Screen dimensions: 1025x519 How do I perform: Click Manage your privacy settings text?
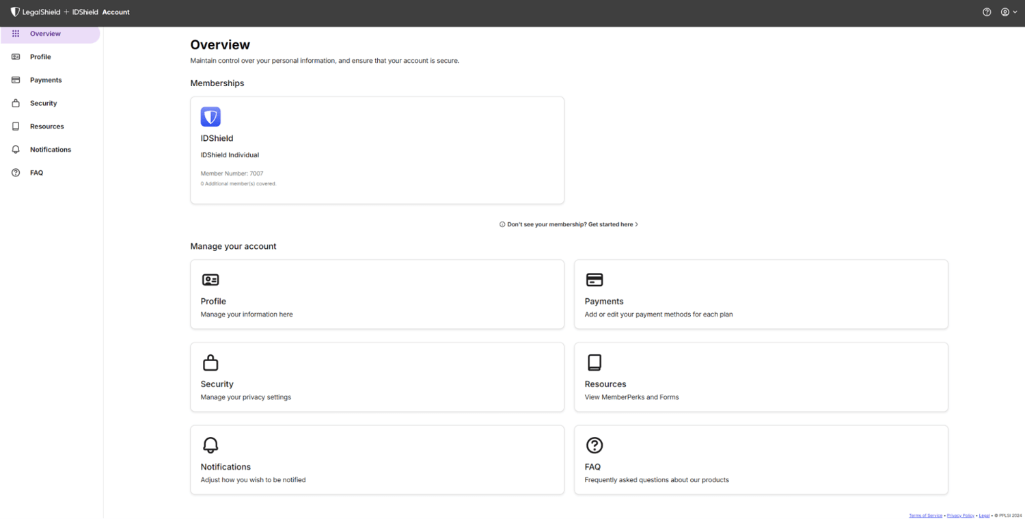[245, 397]
